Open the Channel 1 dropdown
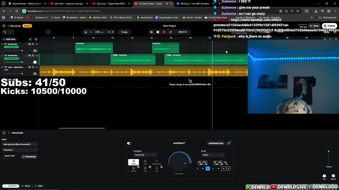The image size is (339, 190). tap(20, 150)
